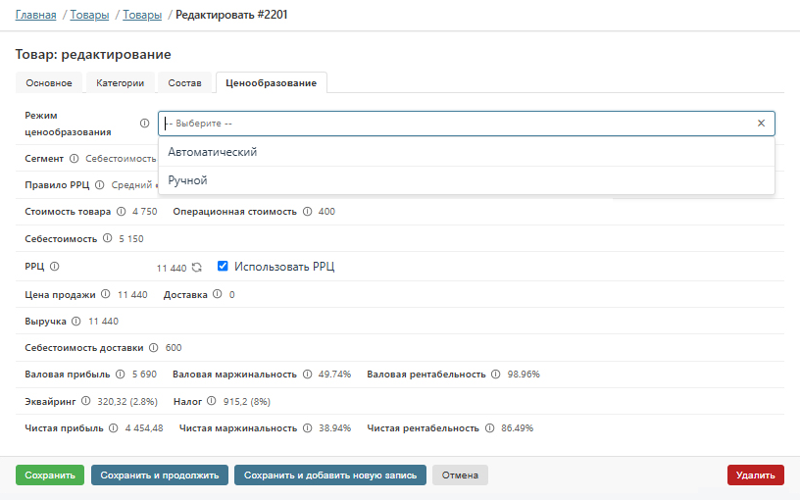This screenshot has width=800, height=500.
Task: Refresh РРЦ value with recalculate icon
Action: 197,268
